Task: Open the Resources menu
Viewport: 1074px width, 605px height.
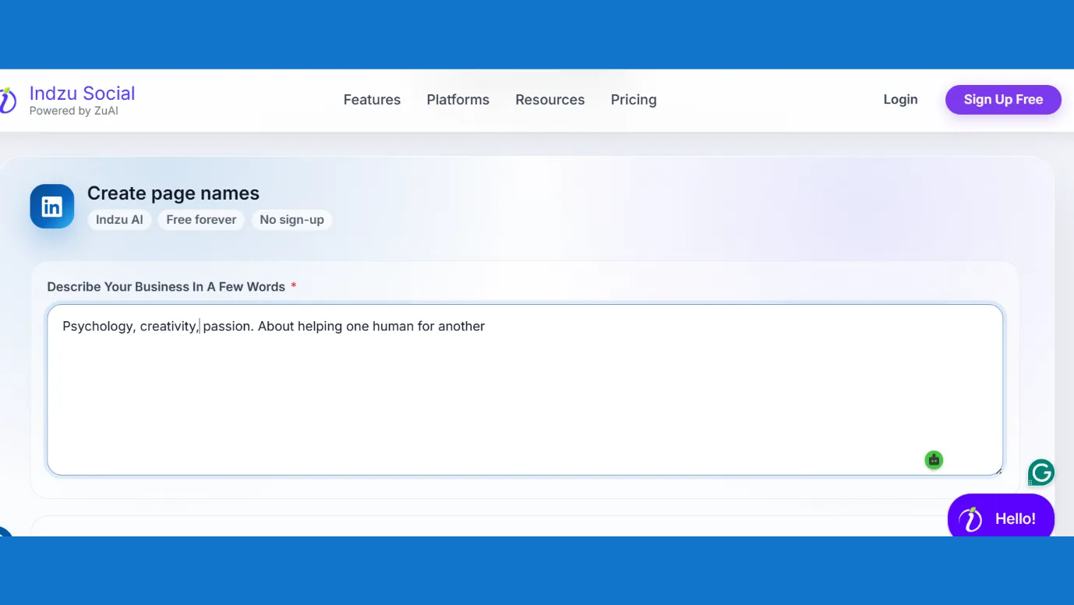Action: point(549,100)
